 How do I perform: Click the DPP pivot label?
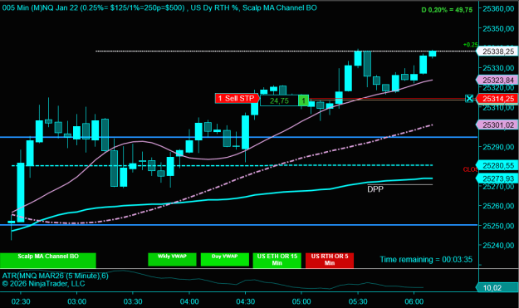[x=375, y=189]
